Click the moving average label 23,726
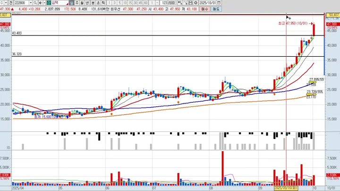The image size is (340, 191). (315, 92)
